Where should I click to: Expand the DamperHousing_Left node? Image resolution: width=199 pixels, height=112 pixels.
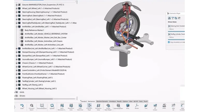[x=17, y=52]
